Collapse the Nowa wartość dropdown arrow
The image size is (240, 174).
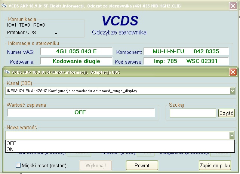(x=232, y=135)
